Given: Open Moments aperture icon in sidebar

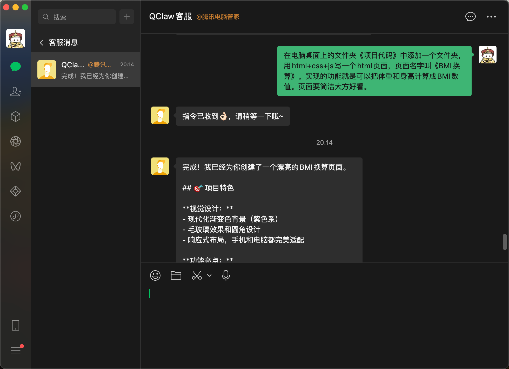Looking at the screenshot, I should pos(16,141).
